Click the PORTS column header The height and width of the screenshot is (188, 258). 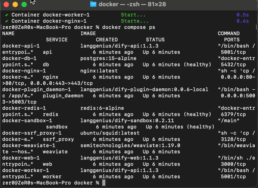232,40
